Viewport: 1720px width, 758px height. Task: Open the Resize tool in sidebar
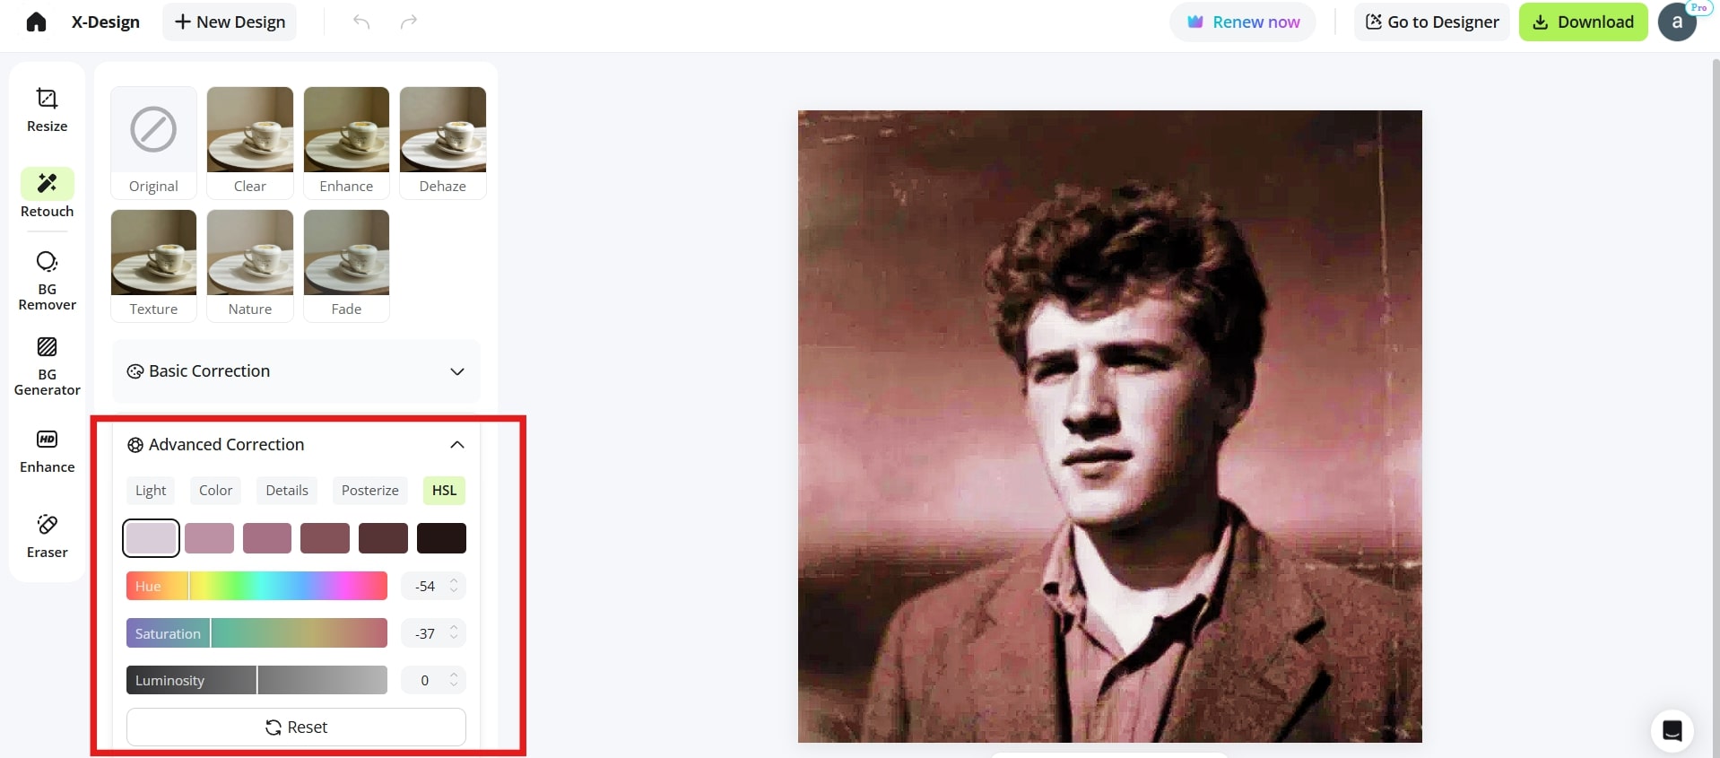point(47,110)
